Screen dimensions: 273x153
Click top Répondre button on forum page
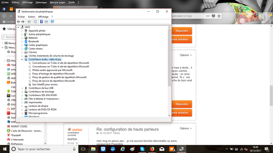pos(182,31)
